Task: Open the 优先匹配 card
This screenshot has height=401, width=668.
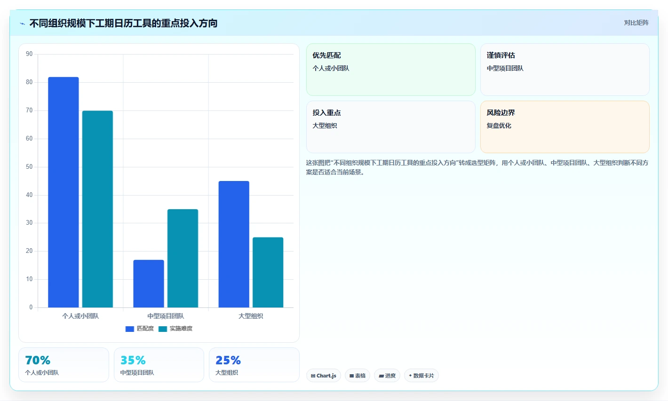Action: pos(391,70)
